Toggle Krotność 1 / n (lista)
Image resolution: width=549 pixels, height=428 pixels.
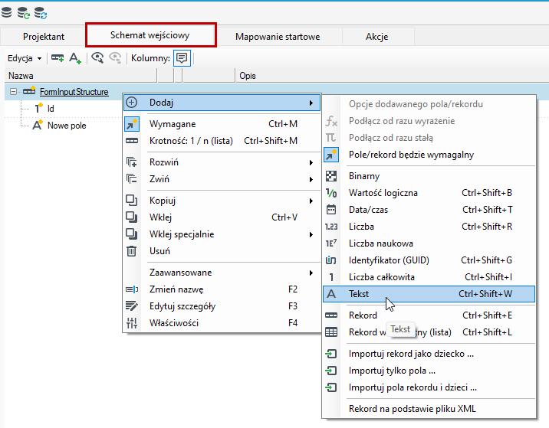[x=222, y=141]
